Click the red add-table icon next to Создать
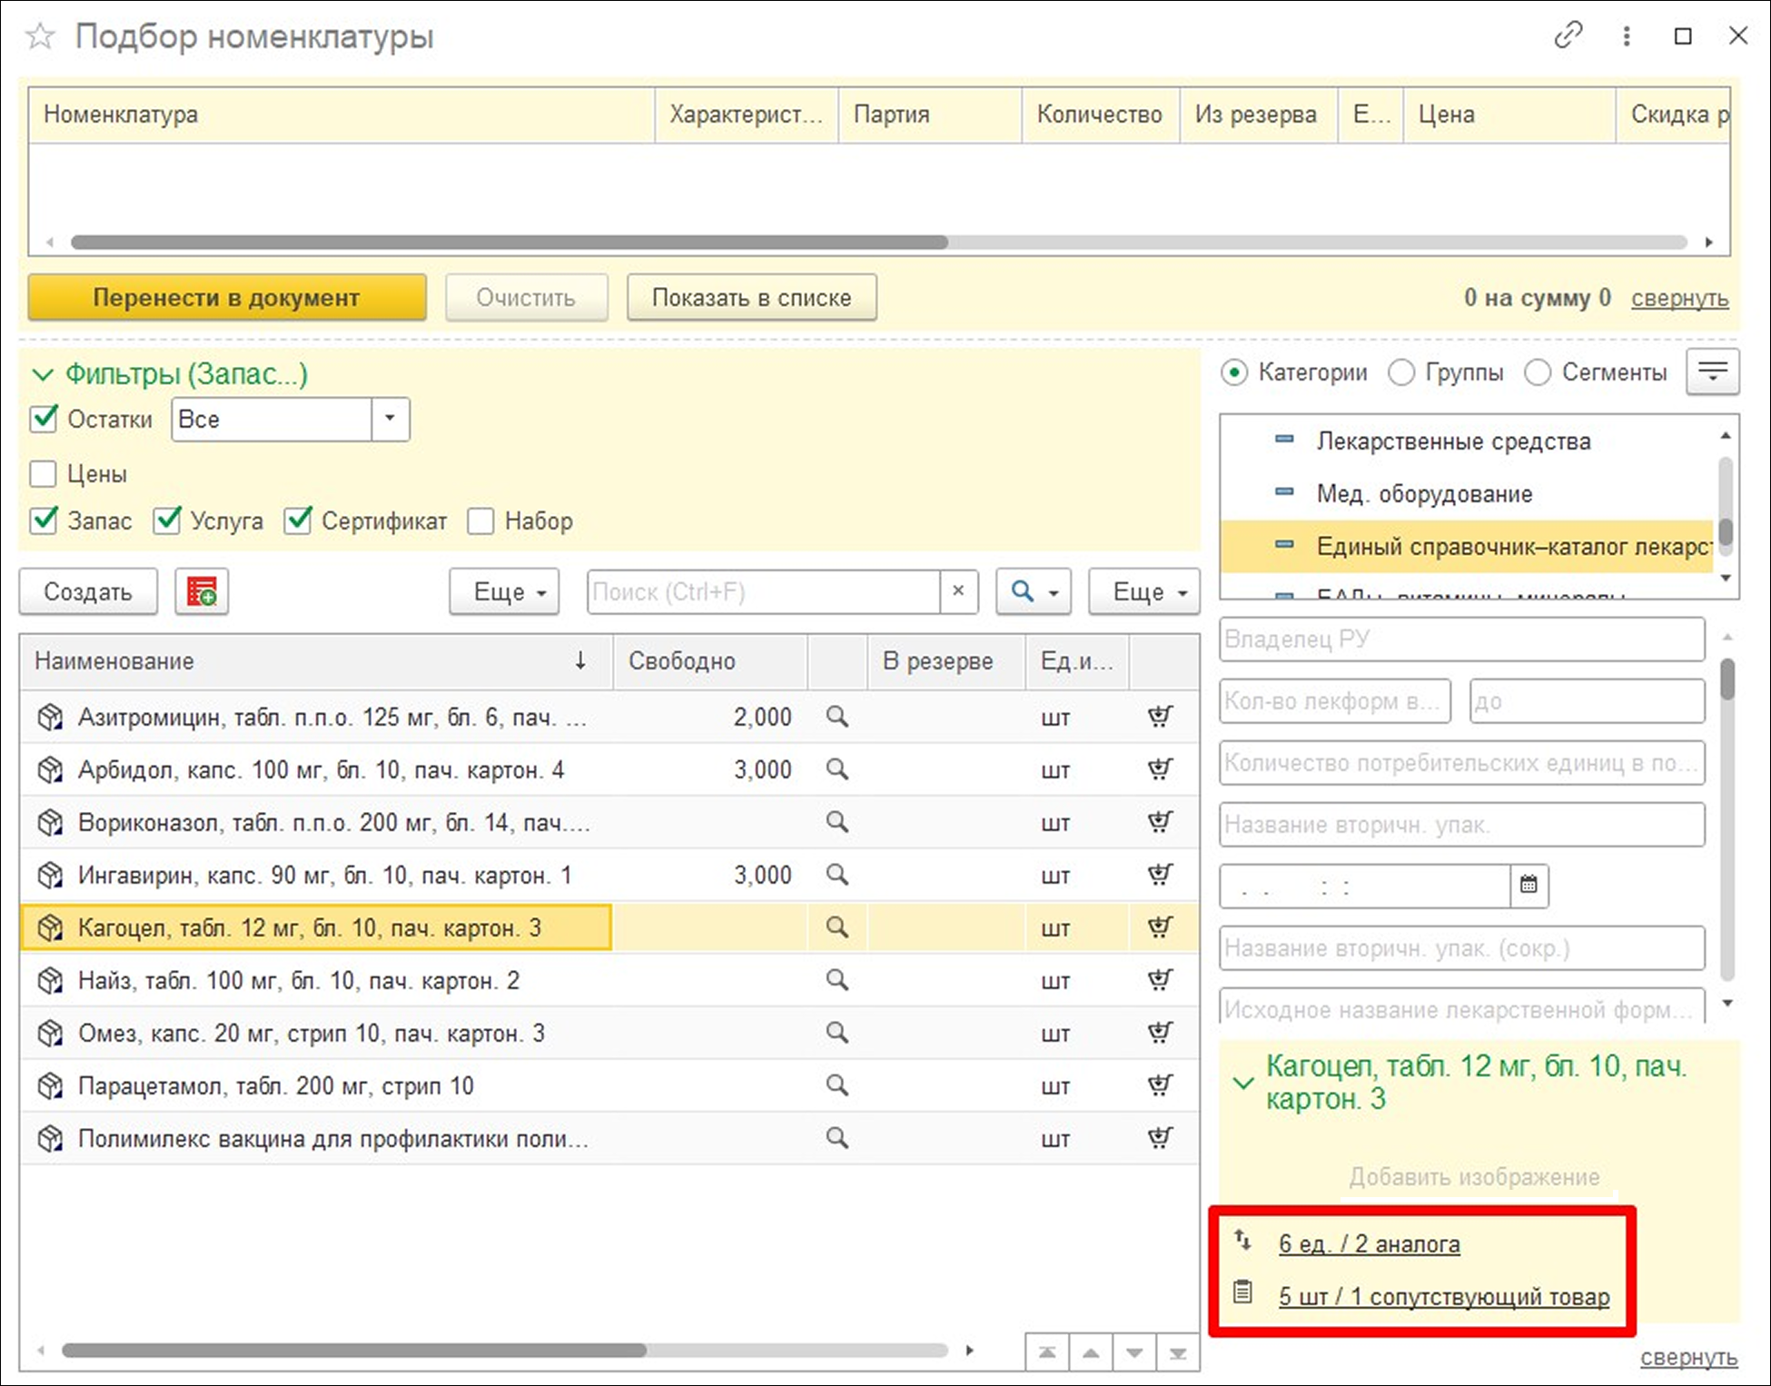Screen dimensions: 1771x1386 point(202,592)
